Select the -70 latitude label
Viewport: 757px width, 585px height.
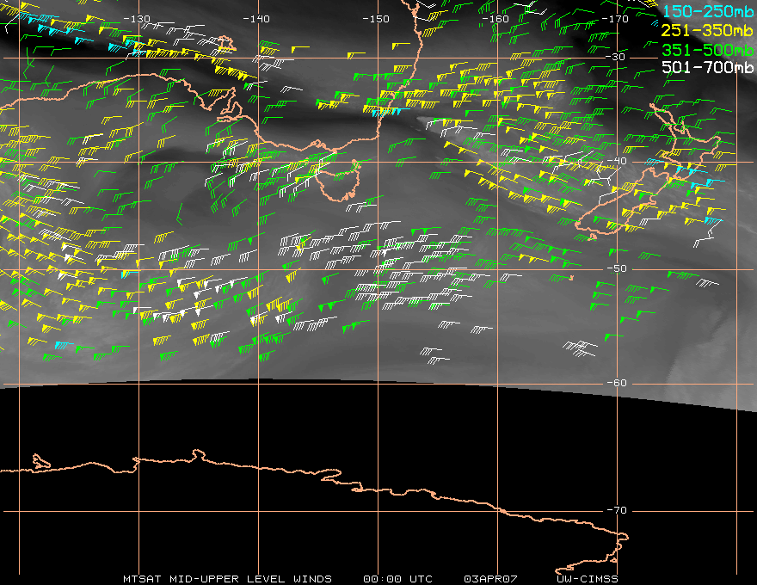click(617, 510)
